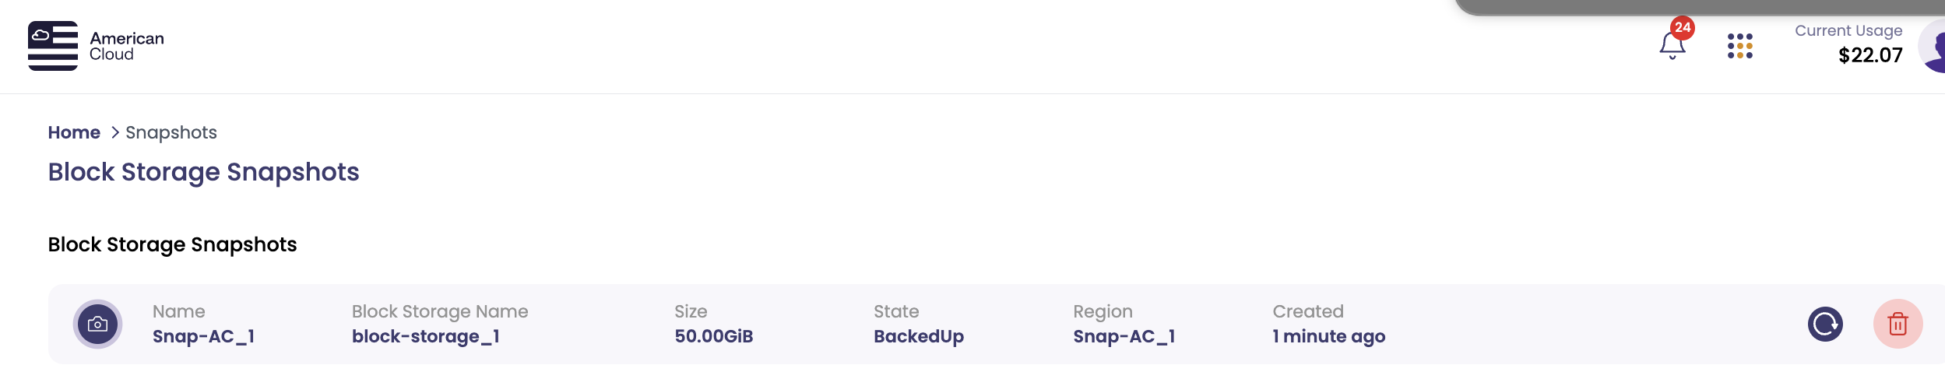Click the snapshot name Snap-AC_1 under Name
Viewport: 1945px width, 372px height.
(203, 336)
